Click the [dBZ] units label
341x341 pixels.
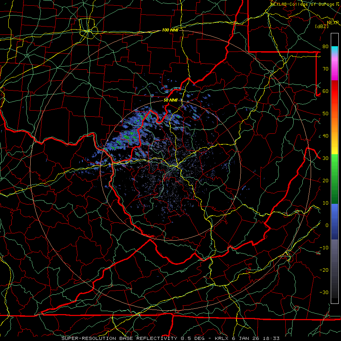pos(322,26)
